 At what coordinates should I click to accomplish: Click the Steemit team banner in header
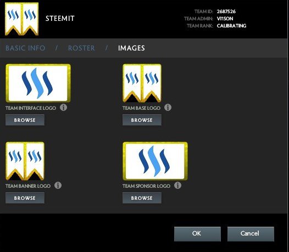pos(22,19)
